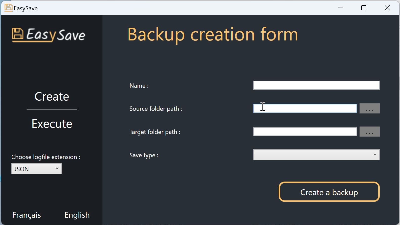
Task: Click the EasySave icon in the title bar
Action: click(8, 8)
